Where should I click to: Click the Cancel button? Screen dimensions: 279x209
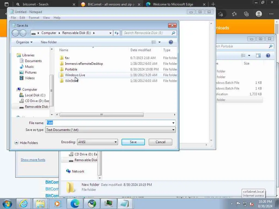[x=160, y=142]
